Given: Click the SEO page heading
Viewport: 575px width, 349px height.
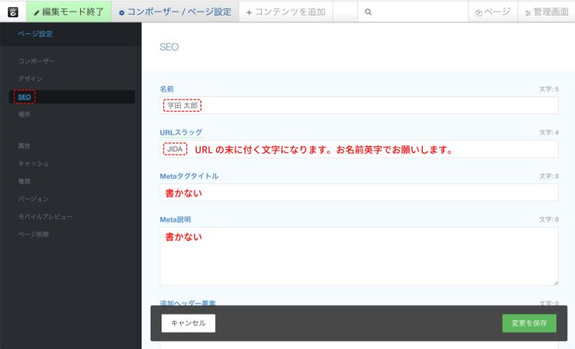Looking at the screenshot, I should click(x=169, y=47).
